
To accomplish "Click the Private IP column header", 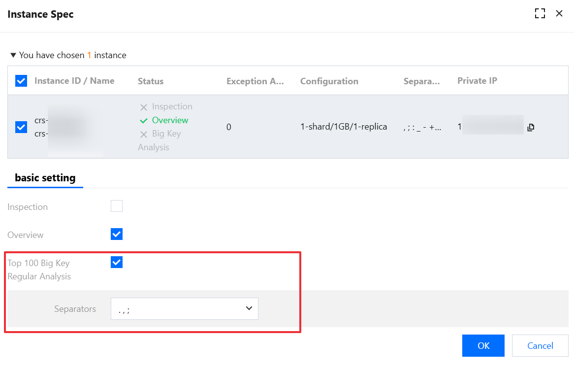I will point(477,81).
